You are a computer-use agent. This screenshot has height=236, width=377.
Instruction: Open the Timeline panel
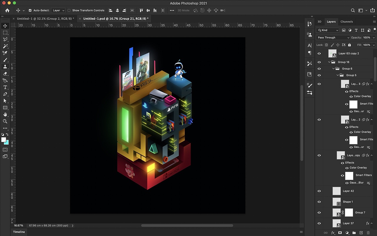point(19,232)
